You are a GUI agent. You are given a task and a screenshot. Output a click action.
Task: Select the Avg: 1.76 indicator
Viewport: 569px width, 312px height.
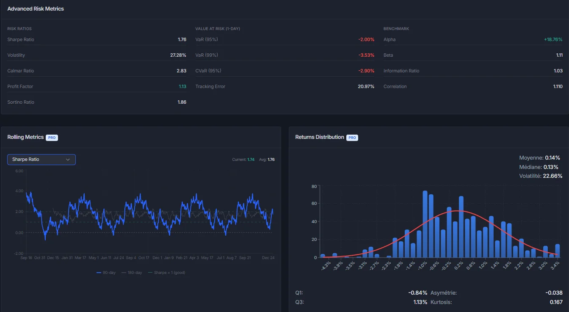click(268, 160)
